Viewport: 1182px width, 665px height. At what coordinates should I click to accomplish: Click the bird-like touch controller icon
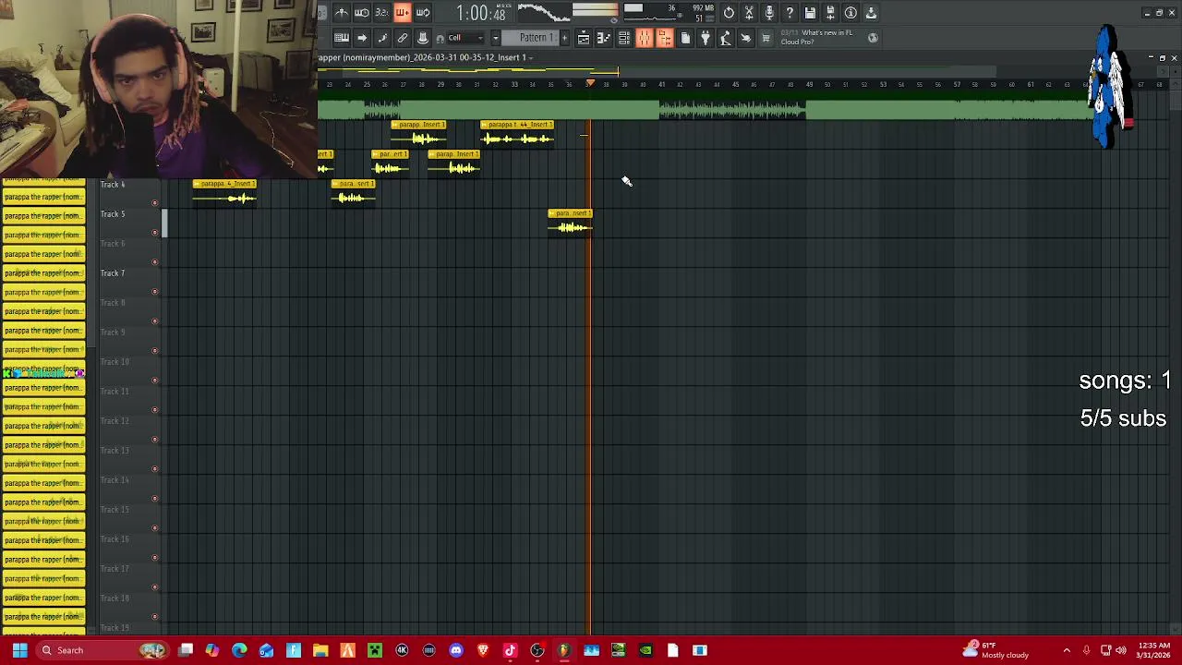pos(746,38)
